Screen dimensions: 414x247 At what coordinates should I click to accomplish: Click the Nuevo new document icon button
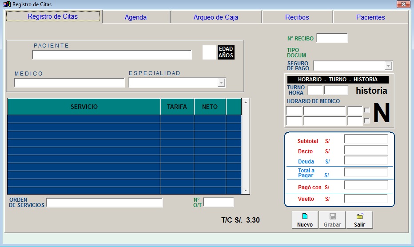pos(305,219)
